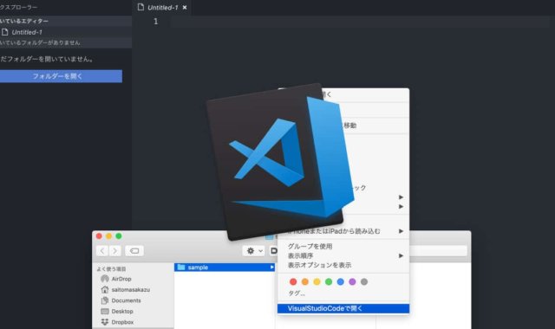Apply the yellow tag color
The image size is (555, 329).
point(317,281)
